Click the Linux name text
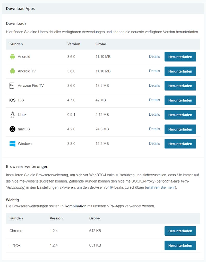 22,115
